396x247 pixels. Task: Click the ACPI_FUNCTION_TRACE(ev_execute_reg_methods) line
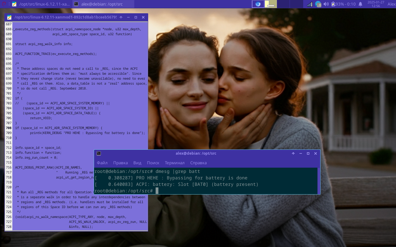pos(56,54)
